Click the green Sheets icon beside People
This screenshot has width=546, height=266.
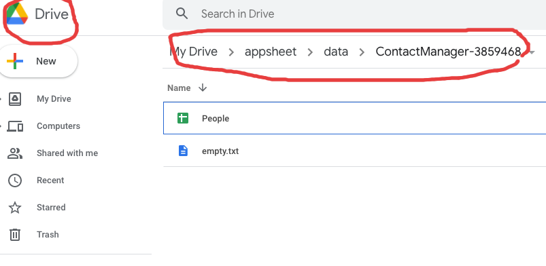tap(183, 118)
